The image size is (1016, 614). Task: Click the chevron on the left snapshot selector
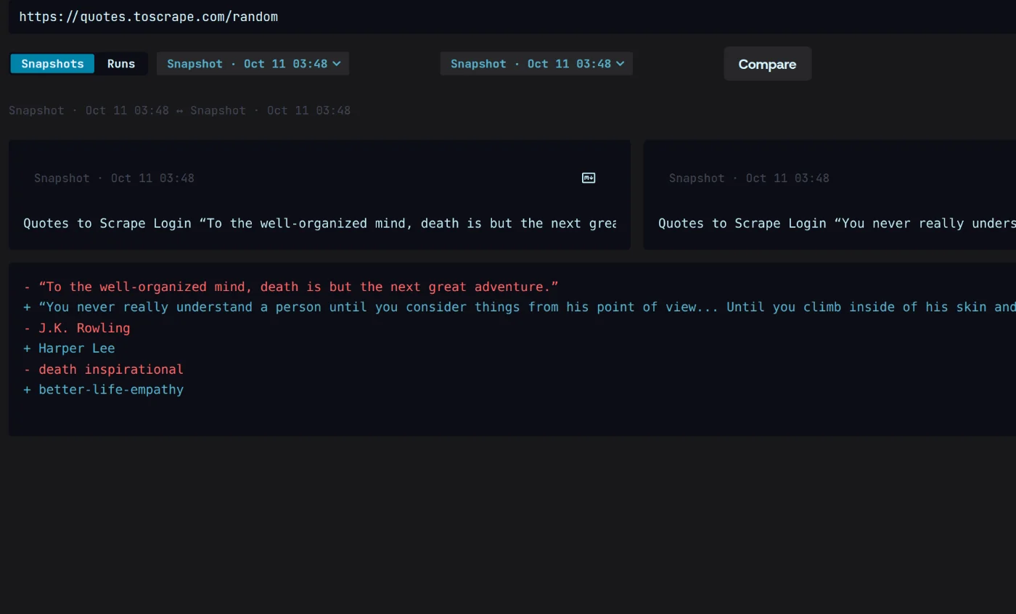click(x=337, y=64)
